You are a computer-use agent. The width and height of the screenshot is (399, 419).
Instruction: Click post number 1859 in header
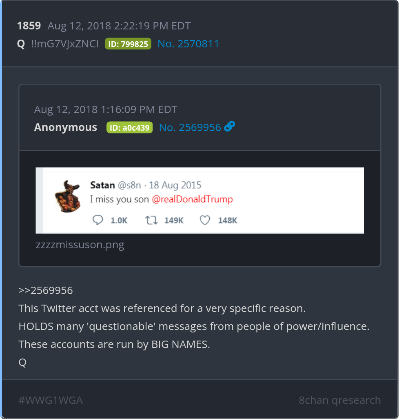(x=29, y=26)
